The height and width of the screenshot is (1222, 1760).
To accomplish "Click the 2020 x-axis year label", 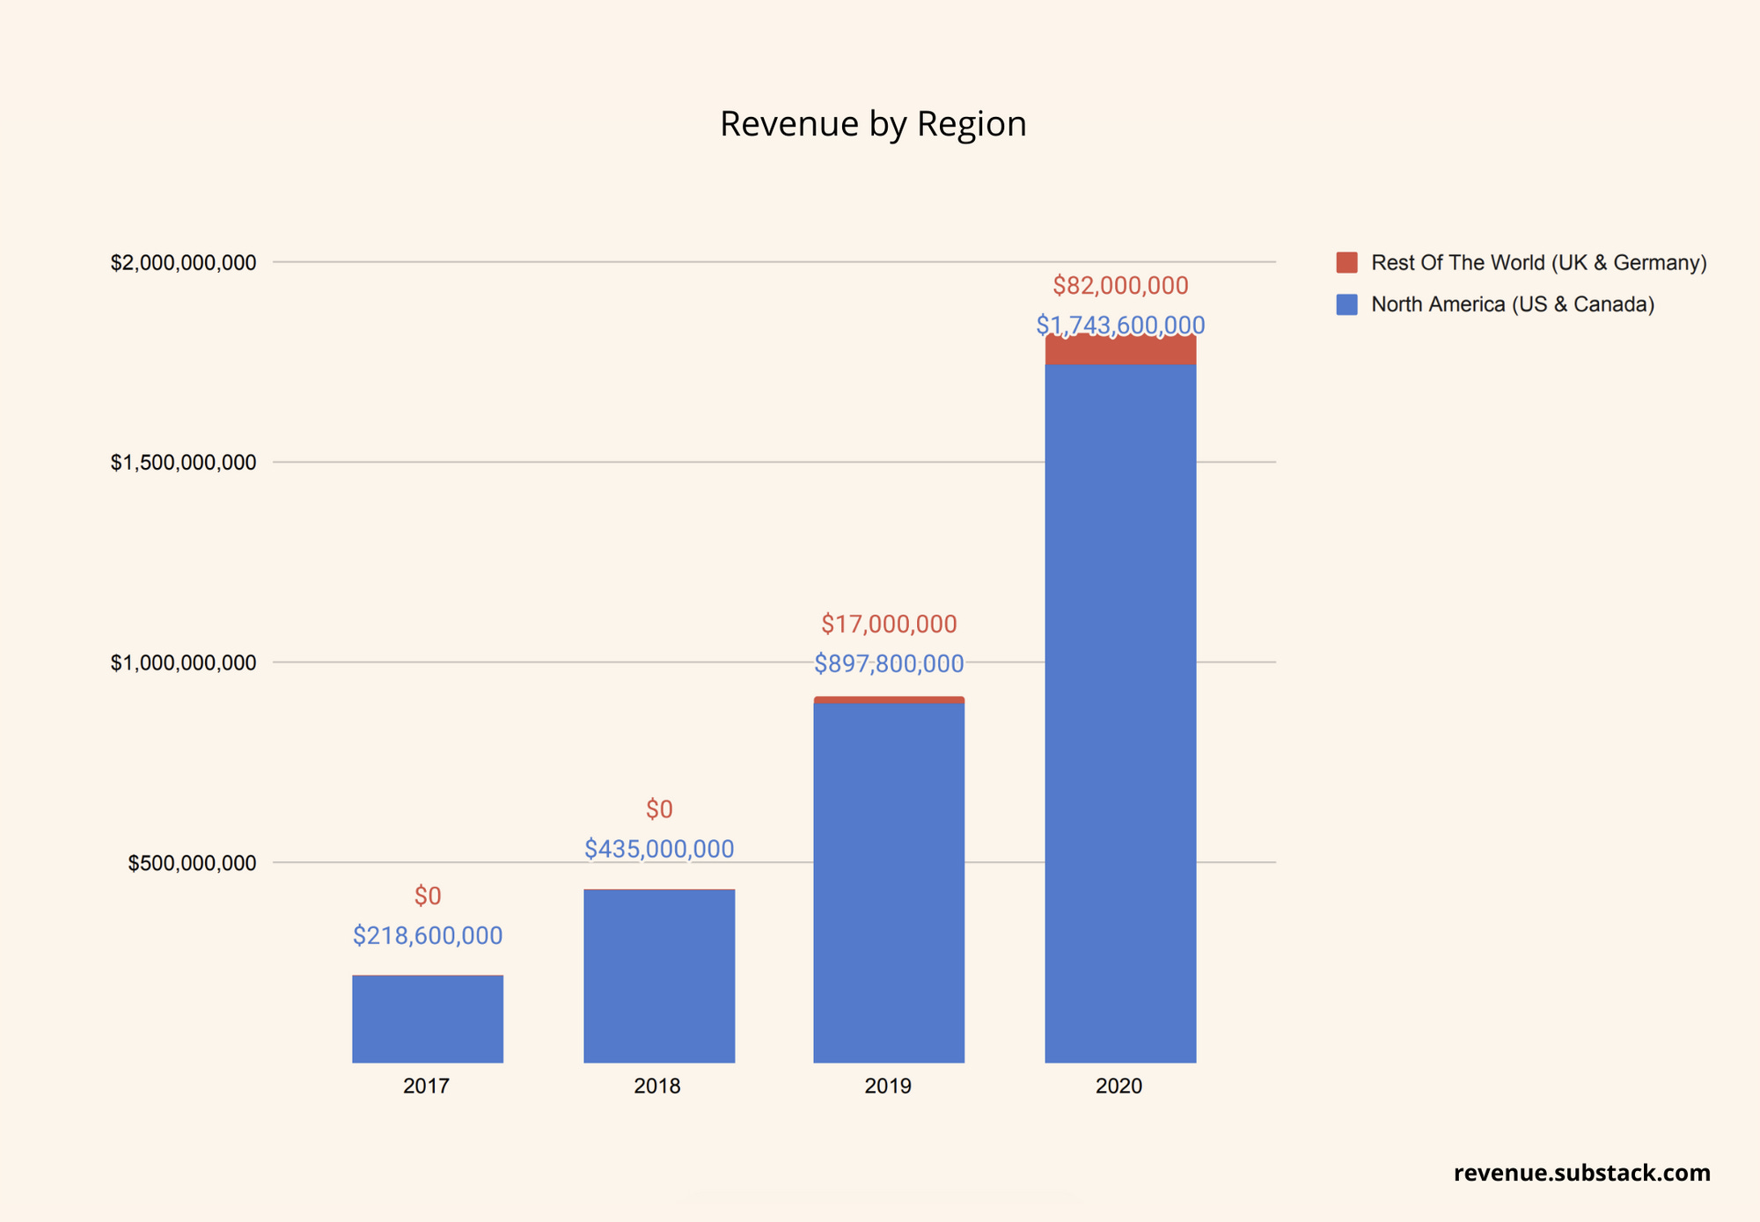I will (x=1118, y=1087).
